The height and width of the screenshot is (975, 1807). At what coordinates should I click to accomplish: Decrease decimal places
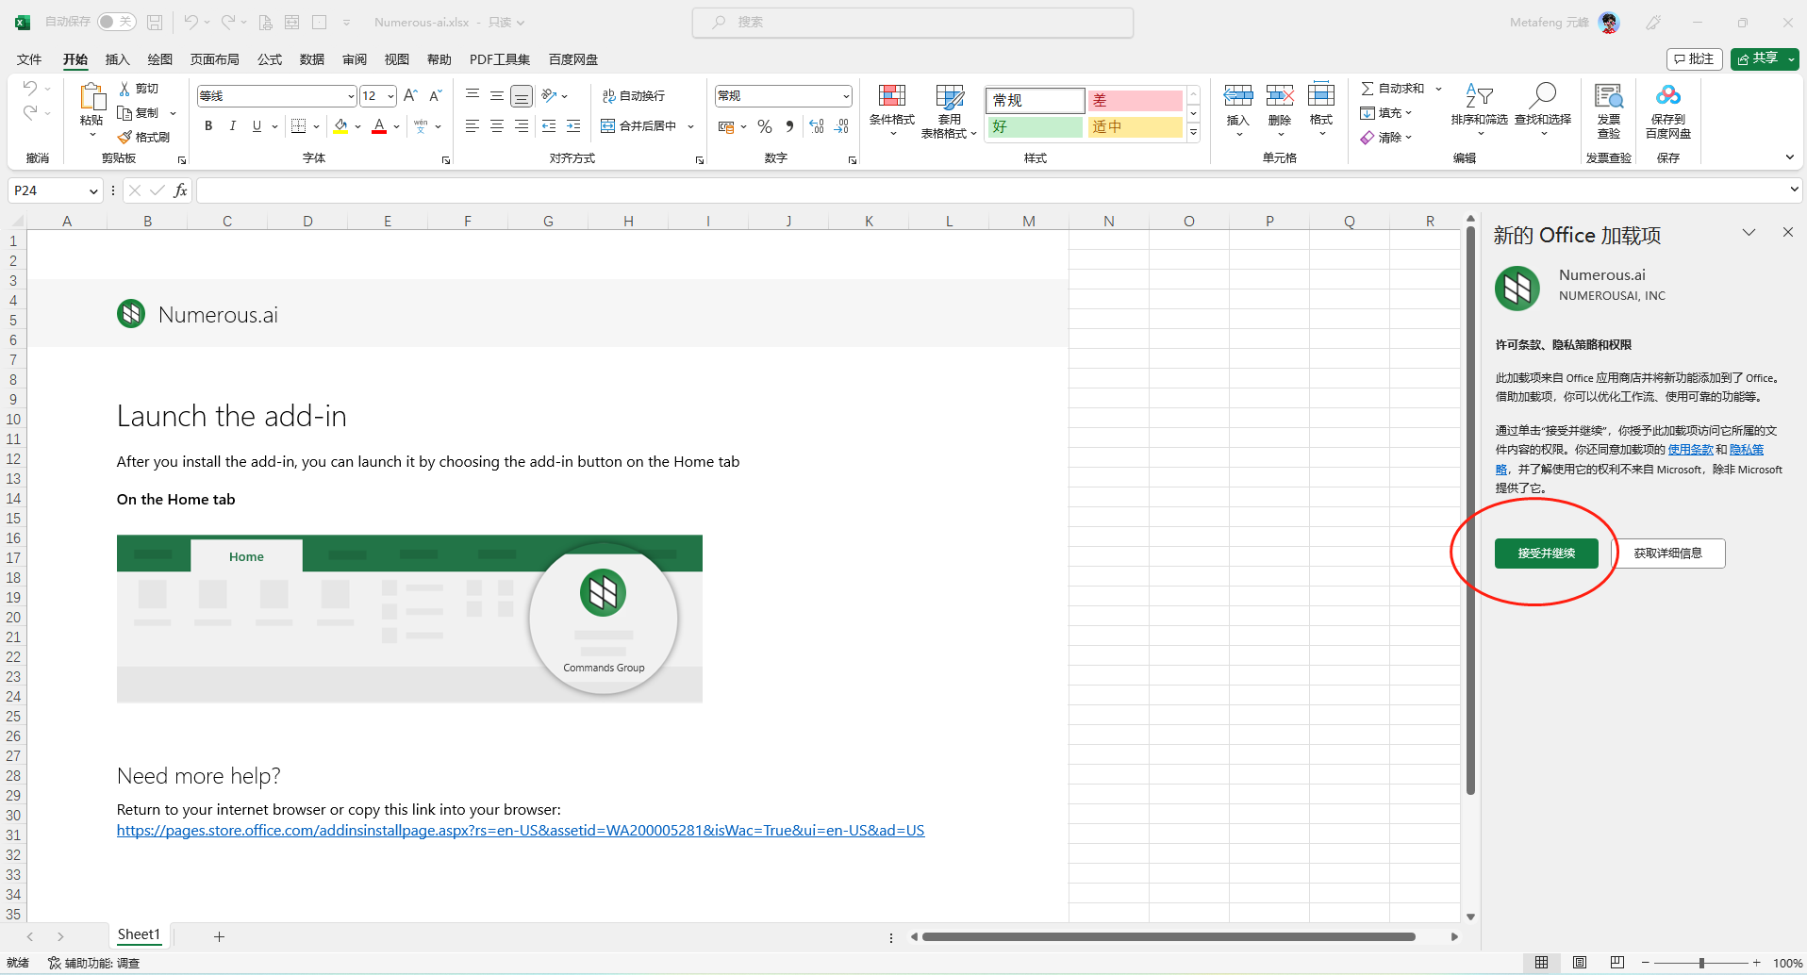coord(842,126)
